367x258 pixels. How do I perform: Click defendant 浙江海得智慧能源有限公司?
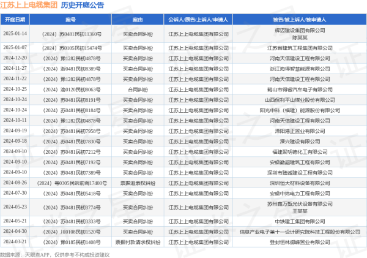coord(300,69)
